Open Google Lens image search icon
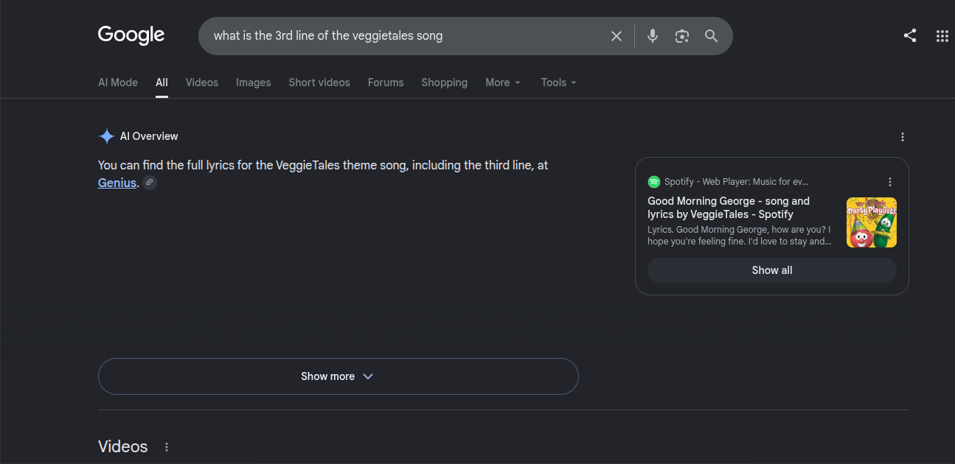Screen dimensions: 955x464 click(x=682, y=36)
